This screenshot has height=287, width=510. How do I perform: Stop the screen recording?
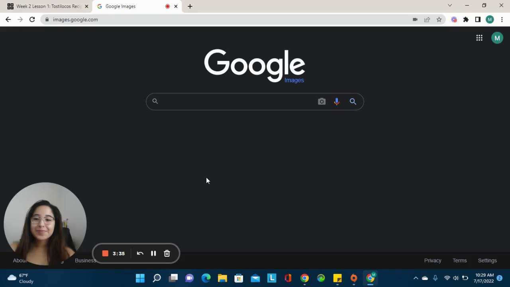click(x=105, y=254)
